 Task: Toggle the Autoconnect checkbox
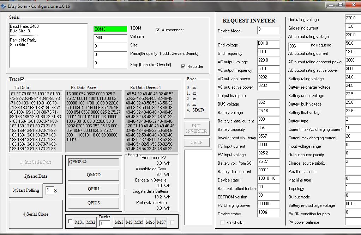158,30
